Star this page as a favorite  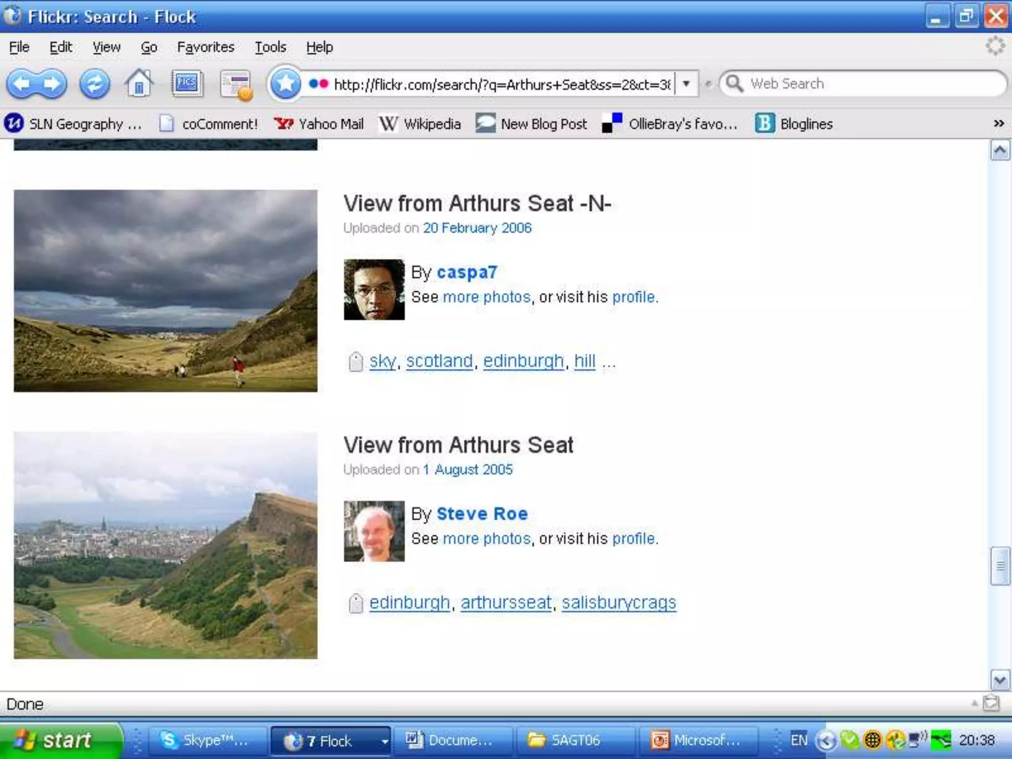pos(285,84)
